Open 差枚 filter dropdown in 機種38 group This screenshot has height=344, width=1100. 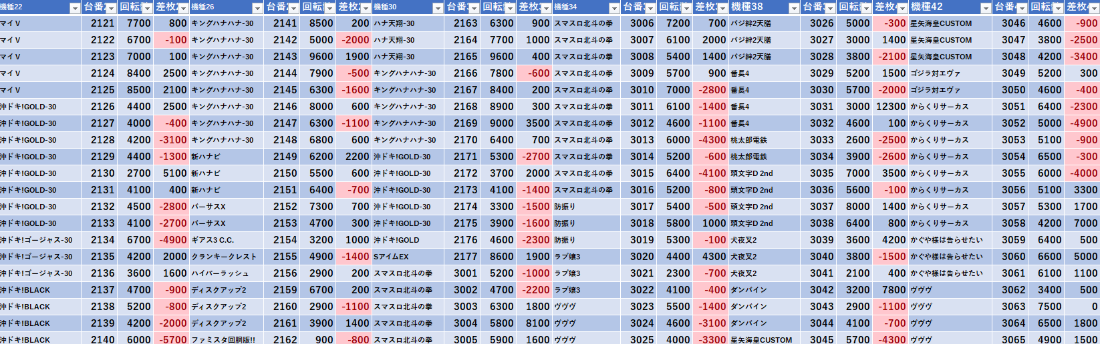(902, 8)
